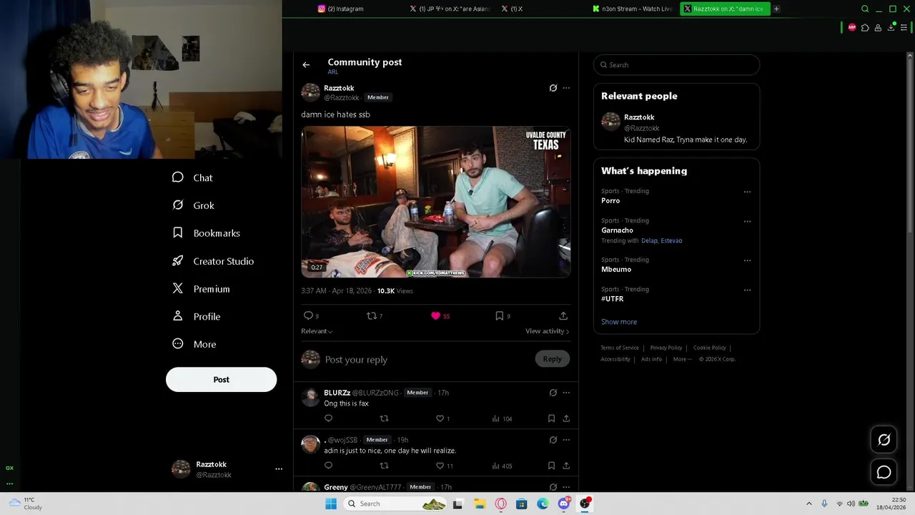Share the @wojSSB comment
This screenshot has height=515, width=915.
[x=566, y=466]
